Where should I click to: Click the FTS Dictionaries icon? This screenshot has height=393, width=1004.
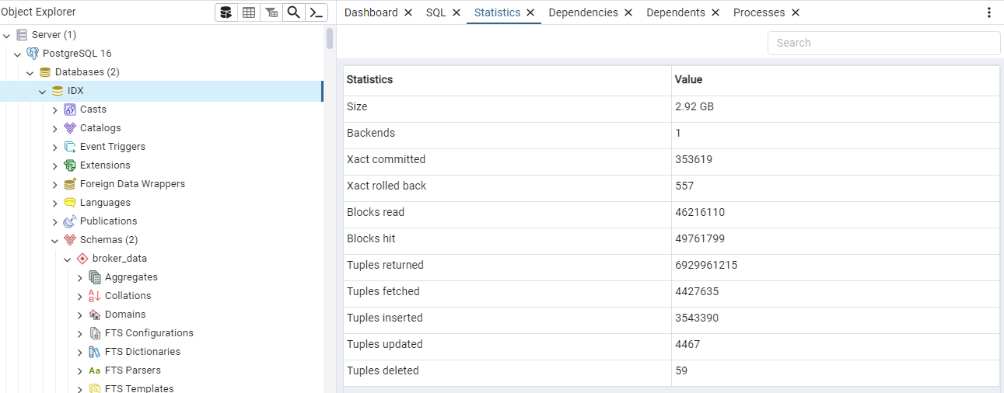pos(95,352)
